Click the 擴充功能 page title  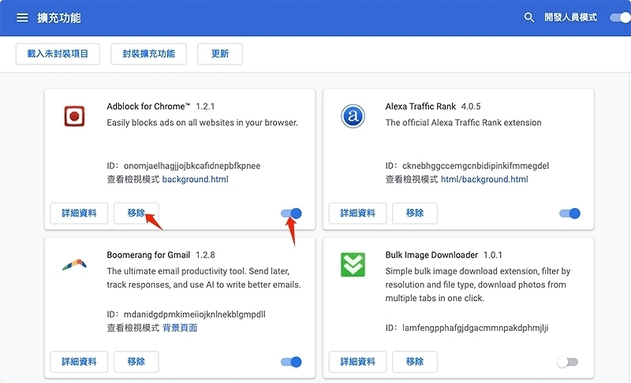(x=59, y=17)
